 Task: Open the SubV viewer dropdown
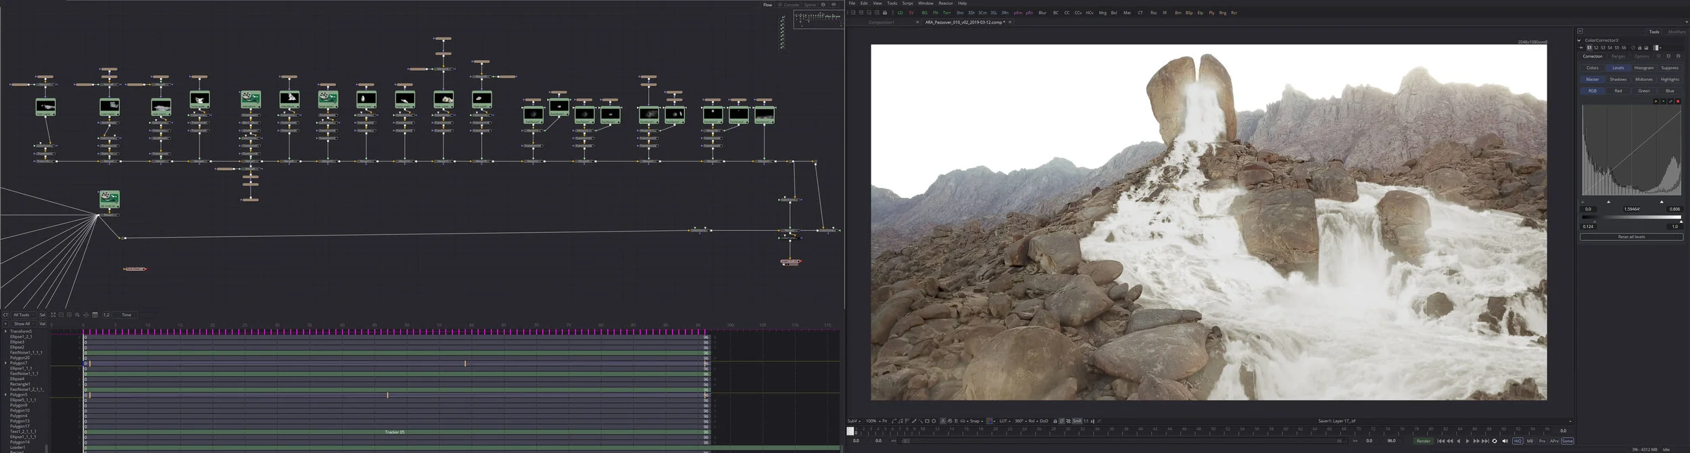(854, 421)
